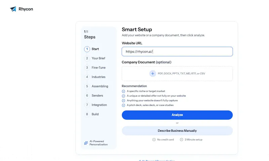The width and height of the screenshot is (269, 161).
Task: Click the Rhycon paper plane logo
Action: pos(13,9)
